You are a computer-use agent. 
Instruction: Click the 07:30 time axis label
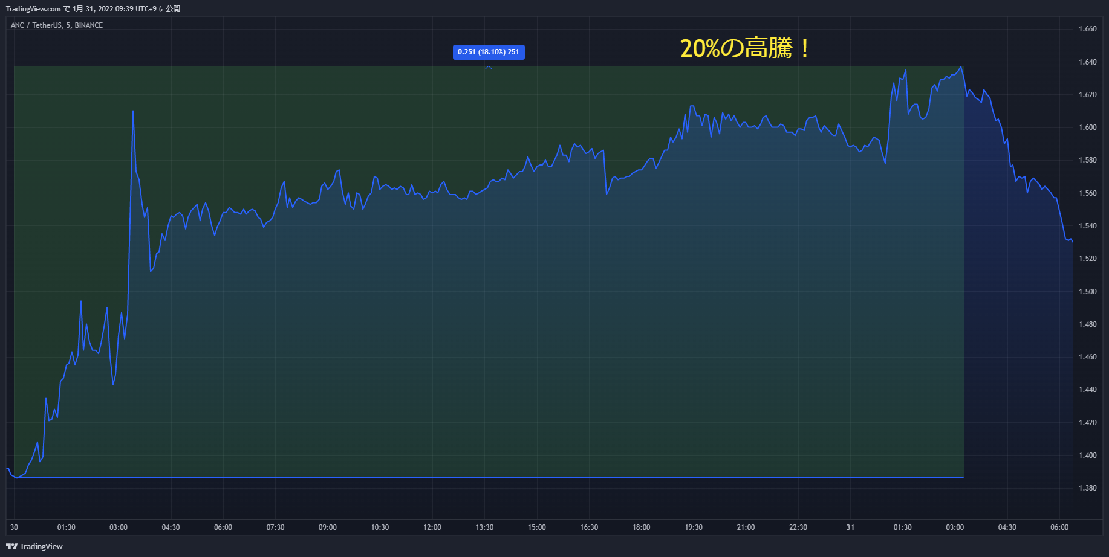tap(276, 527)
